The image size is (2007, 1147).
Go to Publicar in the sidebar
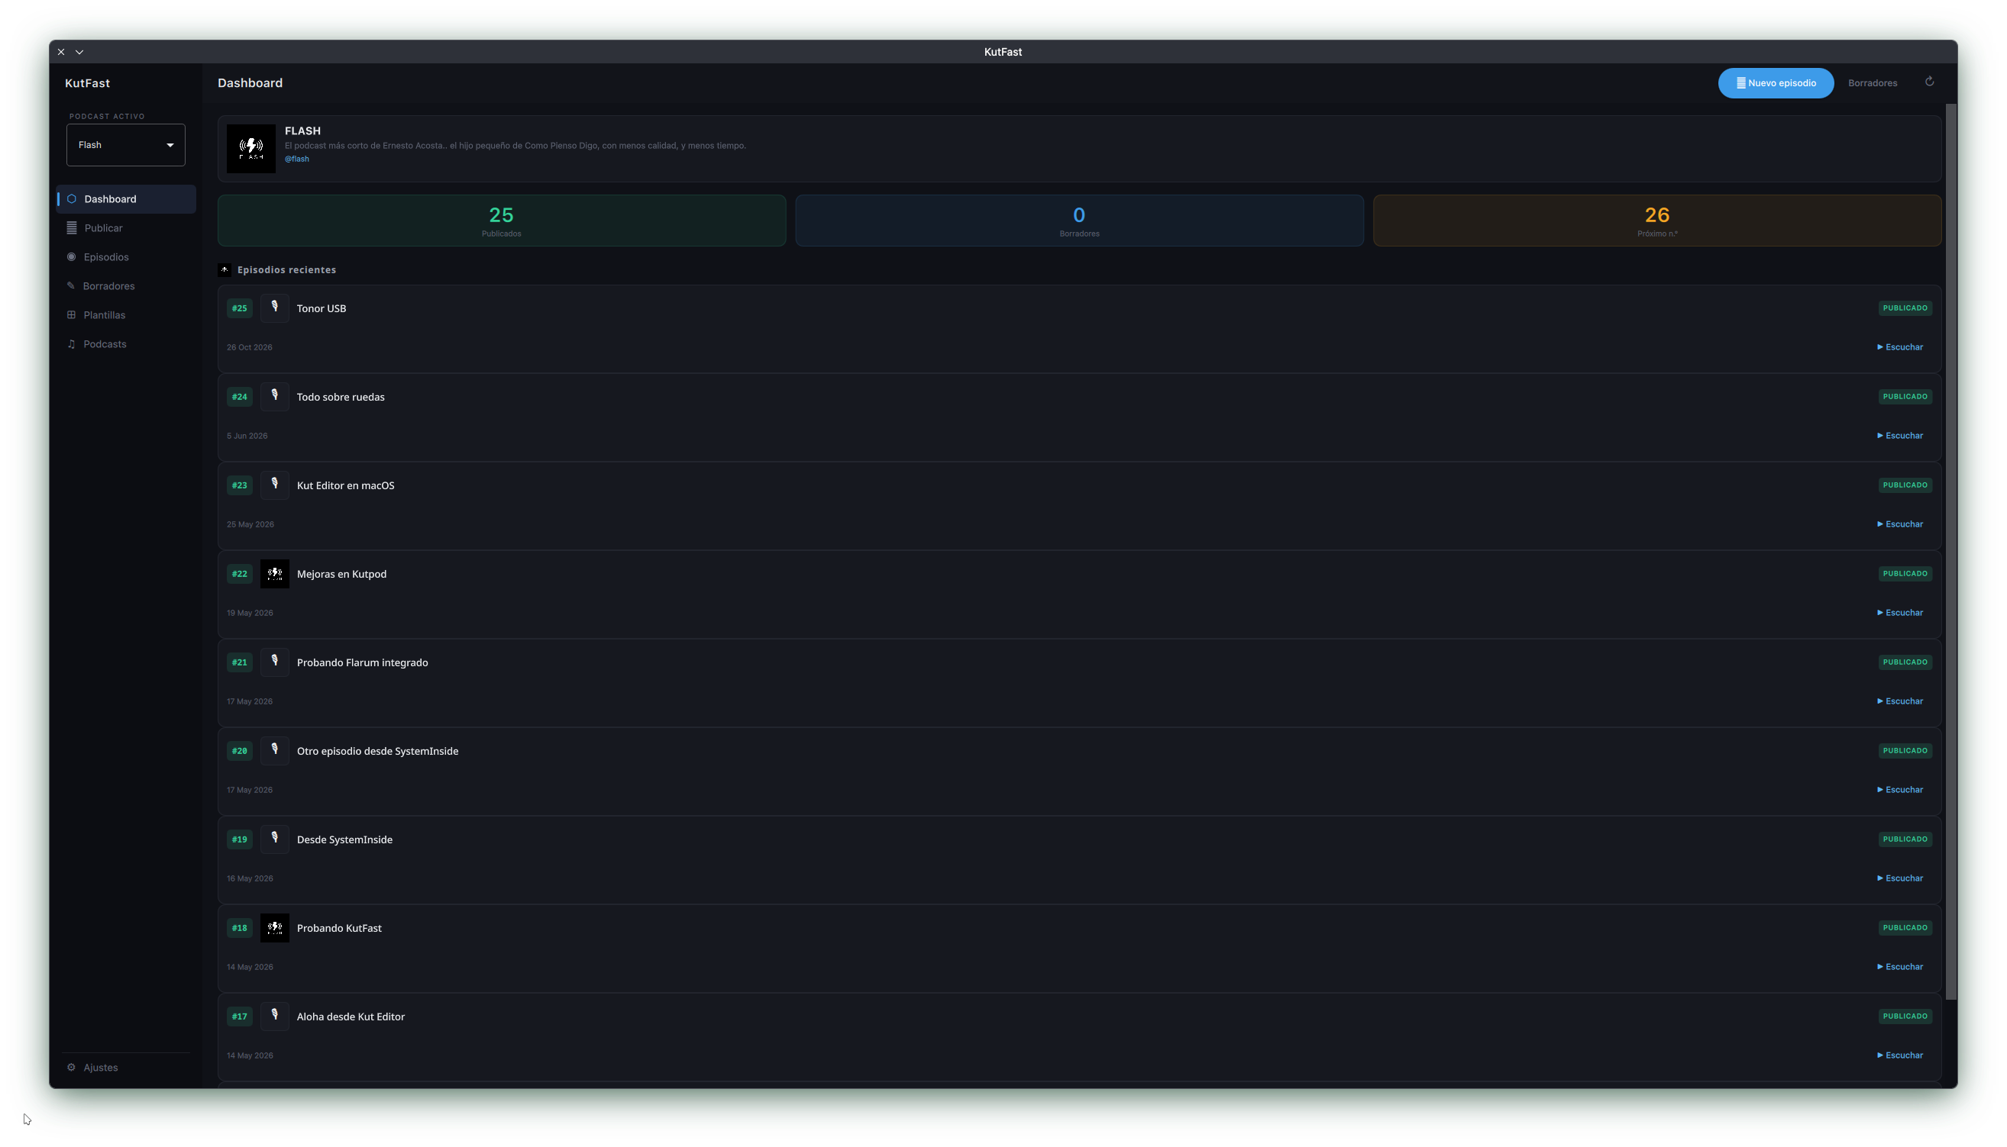click(x=126, y=228)
